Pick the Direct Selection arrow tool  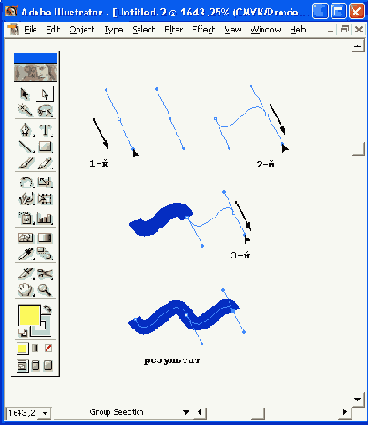[x=45, y=95]
